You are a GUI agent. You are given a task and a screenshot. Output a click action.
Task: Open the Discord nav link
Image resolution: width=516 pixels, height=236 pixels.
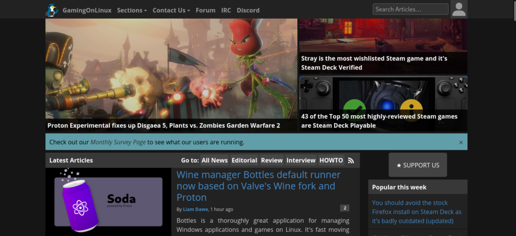(248, 10)
